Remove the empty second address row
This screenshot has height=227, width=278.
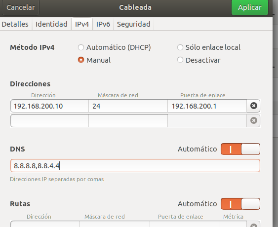pyautogui.click(x=253, y=120)
